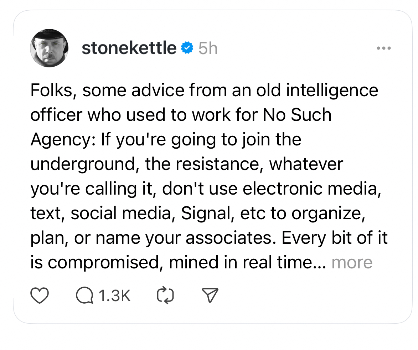Repost using the circular arrows icon
The height and width of the screenshot is (350, 418).
tap(165, 296)
